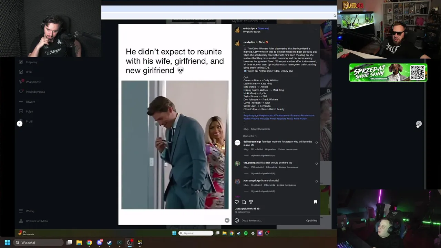Share the post via paper-plane icon
The height and width of the screenshot is (248, 441).
(x=251, y=202)
